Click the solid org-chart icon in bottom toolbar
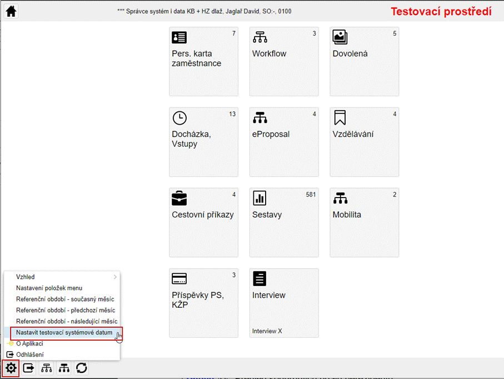This screenshot has width=504, height=379. (64, 368)
